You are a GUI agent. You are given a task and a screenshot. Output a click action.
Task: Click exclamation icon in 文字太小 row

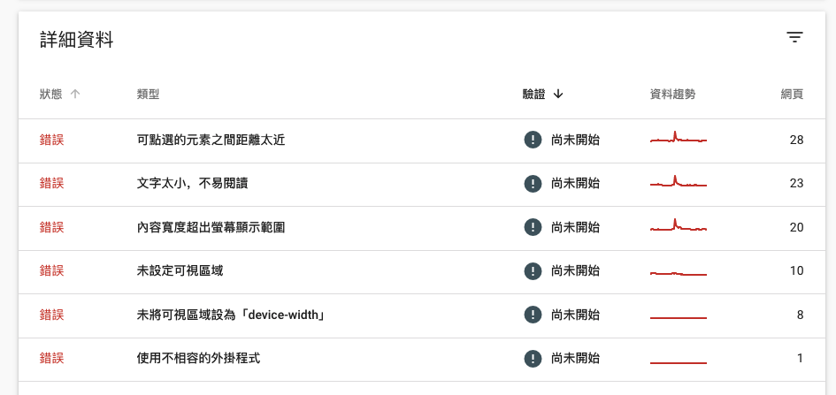pos(533,184)
